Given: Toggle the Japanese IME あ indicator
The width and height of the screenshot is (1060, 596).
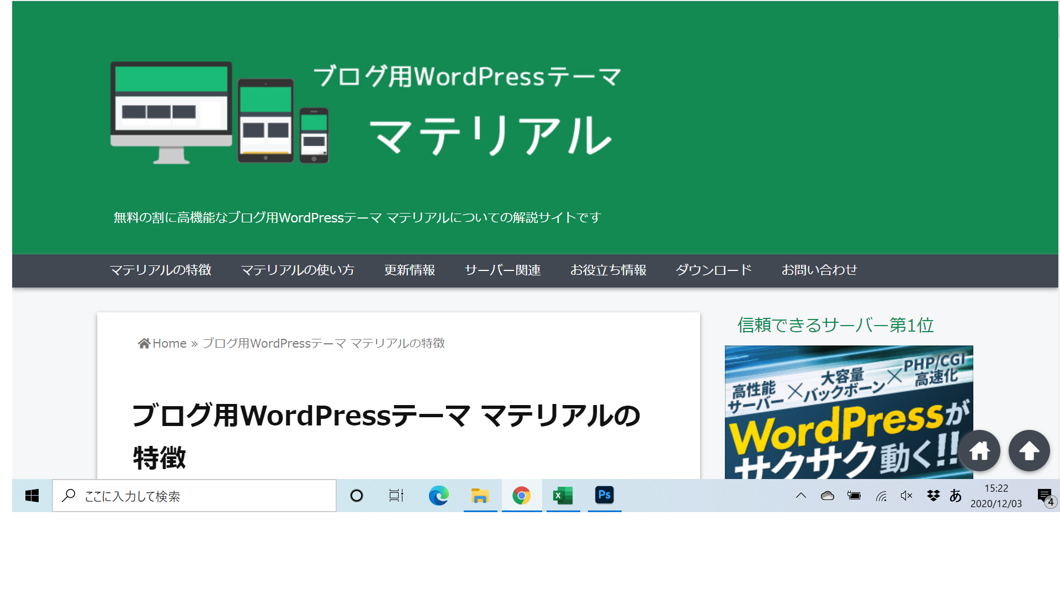Looking at the screenshot, I should point(956,496).
